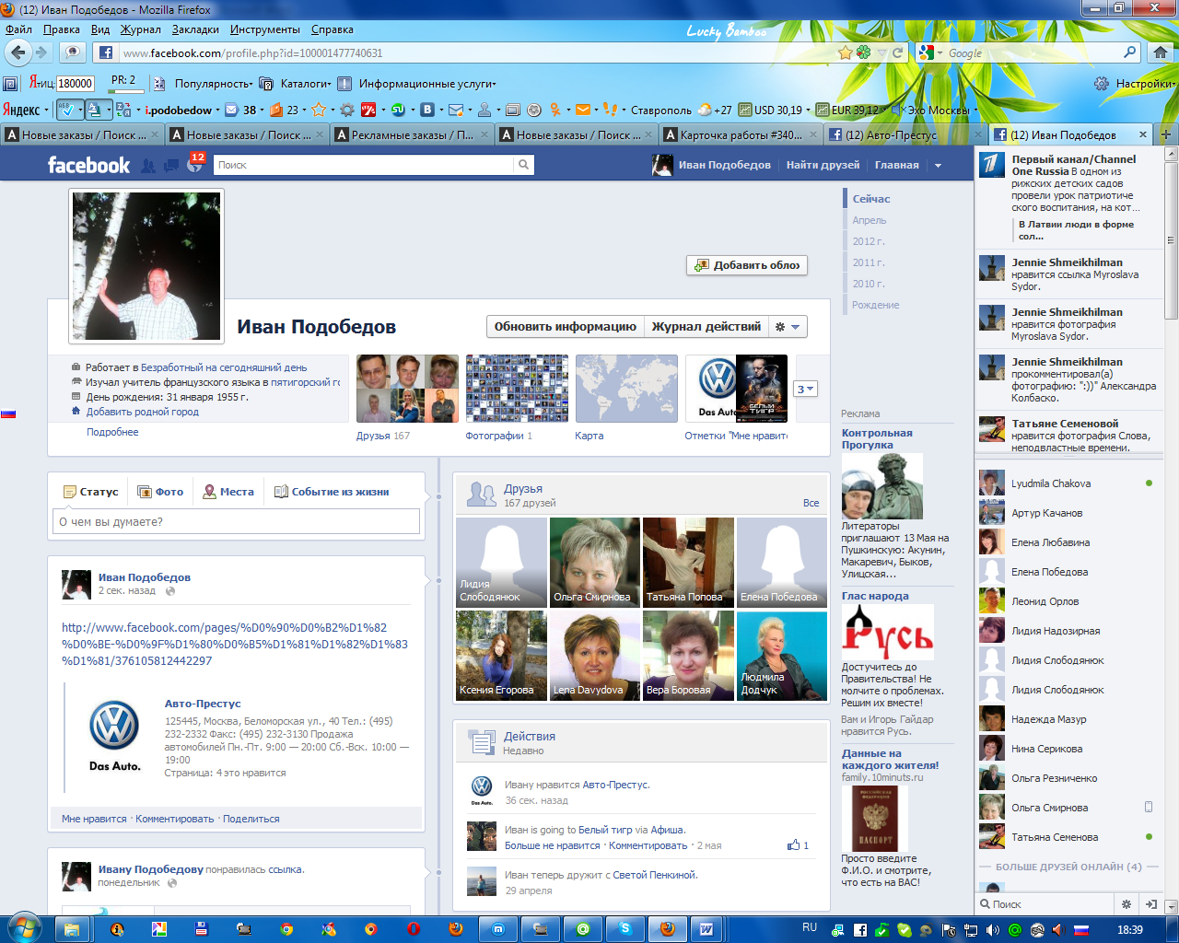Open the Файл menu
1179x943 pixels.
coord(18,29)
